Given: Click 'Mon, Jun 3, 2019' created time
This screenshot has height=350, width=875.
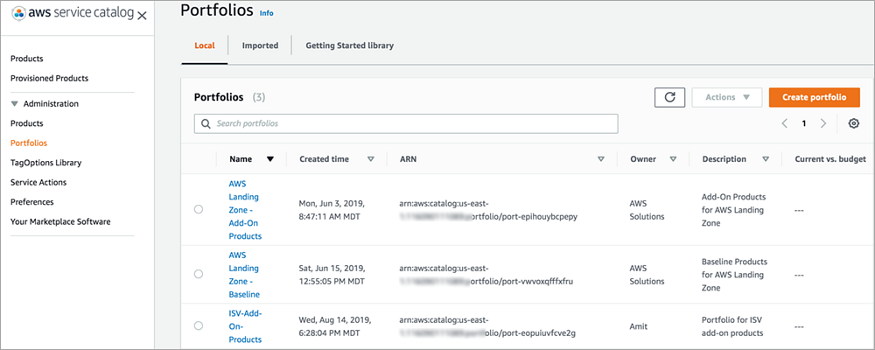Looking at the screenshot, I should point(332,209).
